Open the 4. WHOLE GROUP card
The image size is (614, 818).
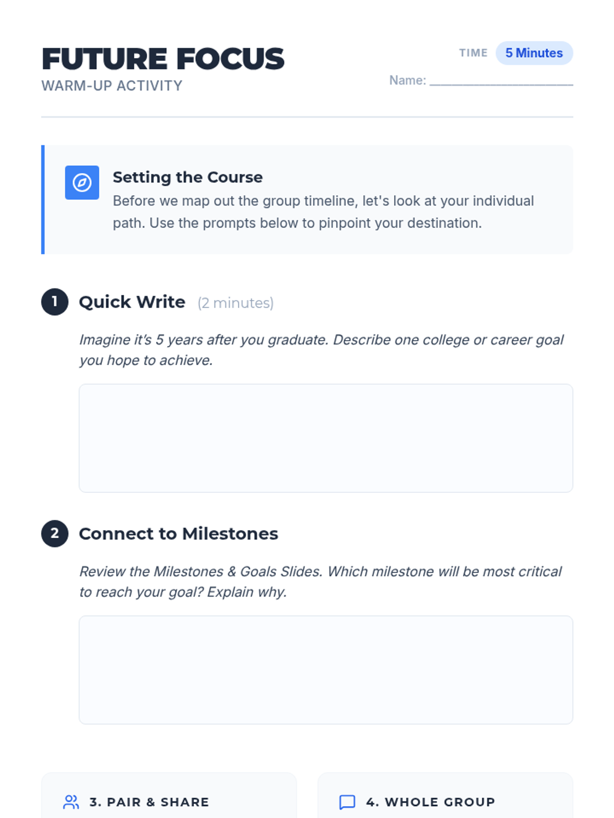point(445,796)
